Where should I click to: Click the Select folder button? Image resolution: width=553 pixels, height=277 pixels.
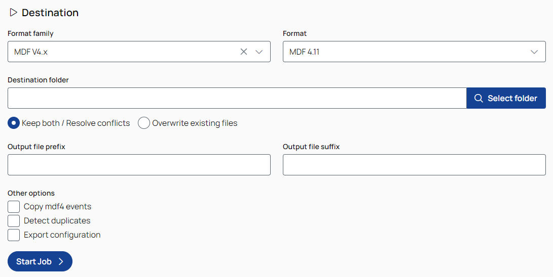pyautogui.click(x=506, y=98)
